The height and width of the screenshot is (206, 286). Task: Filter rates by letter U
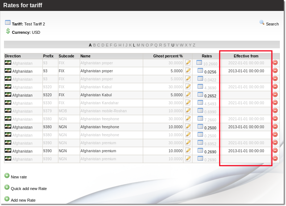173,45
